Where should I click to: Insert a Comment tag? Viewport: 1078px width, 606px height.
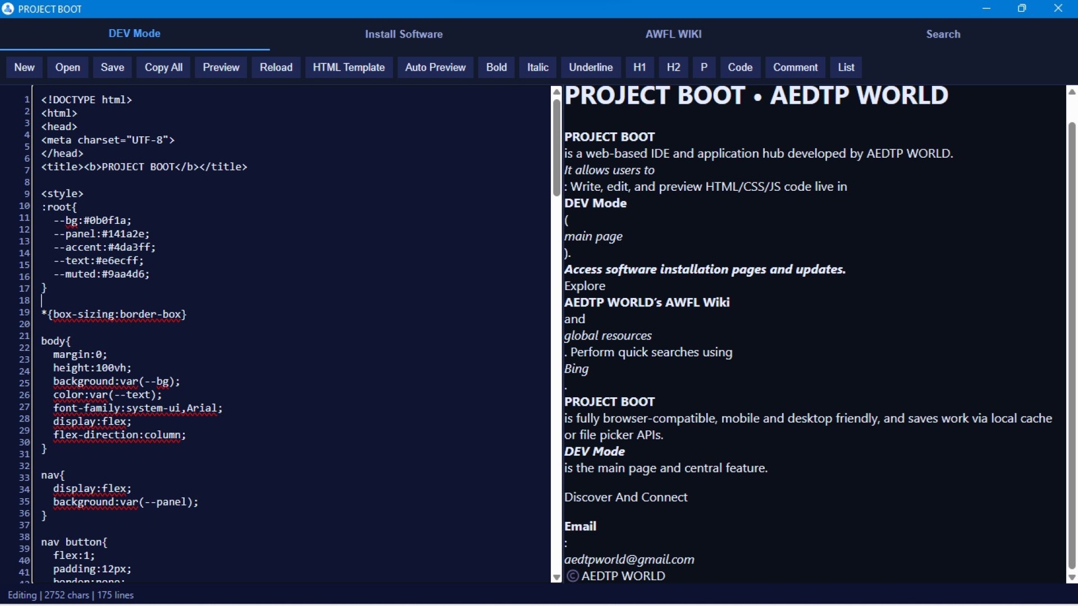point(795,67)
